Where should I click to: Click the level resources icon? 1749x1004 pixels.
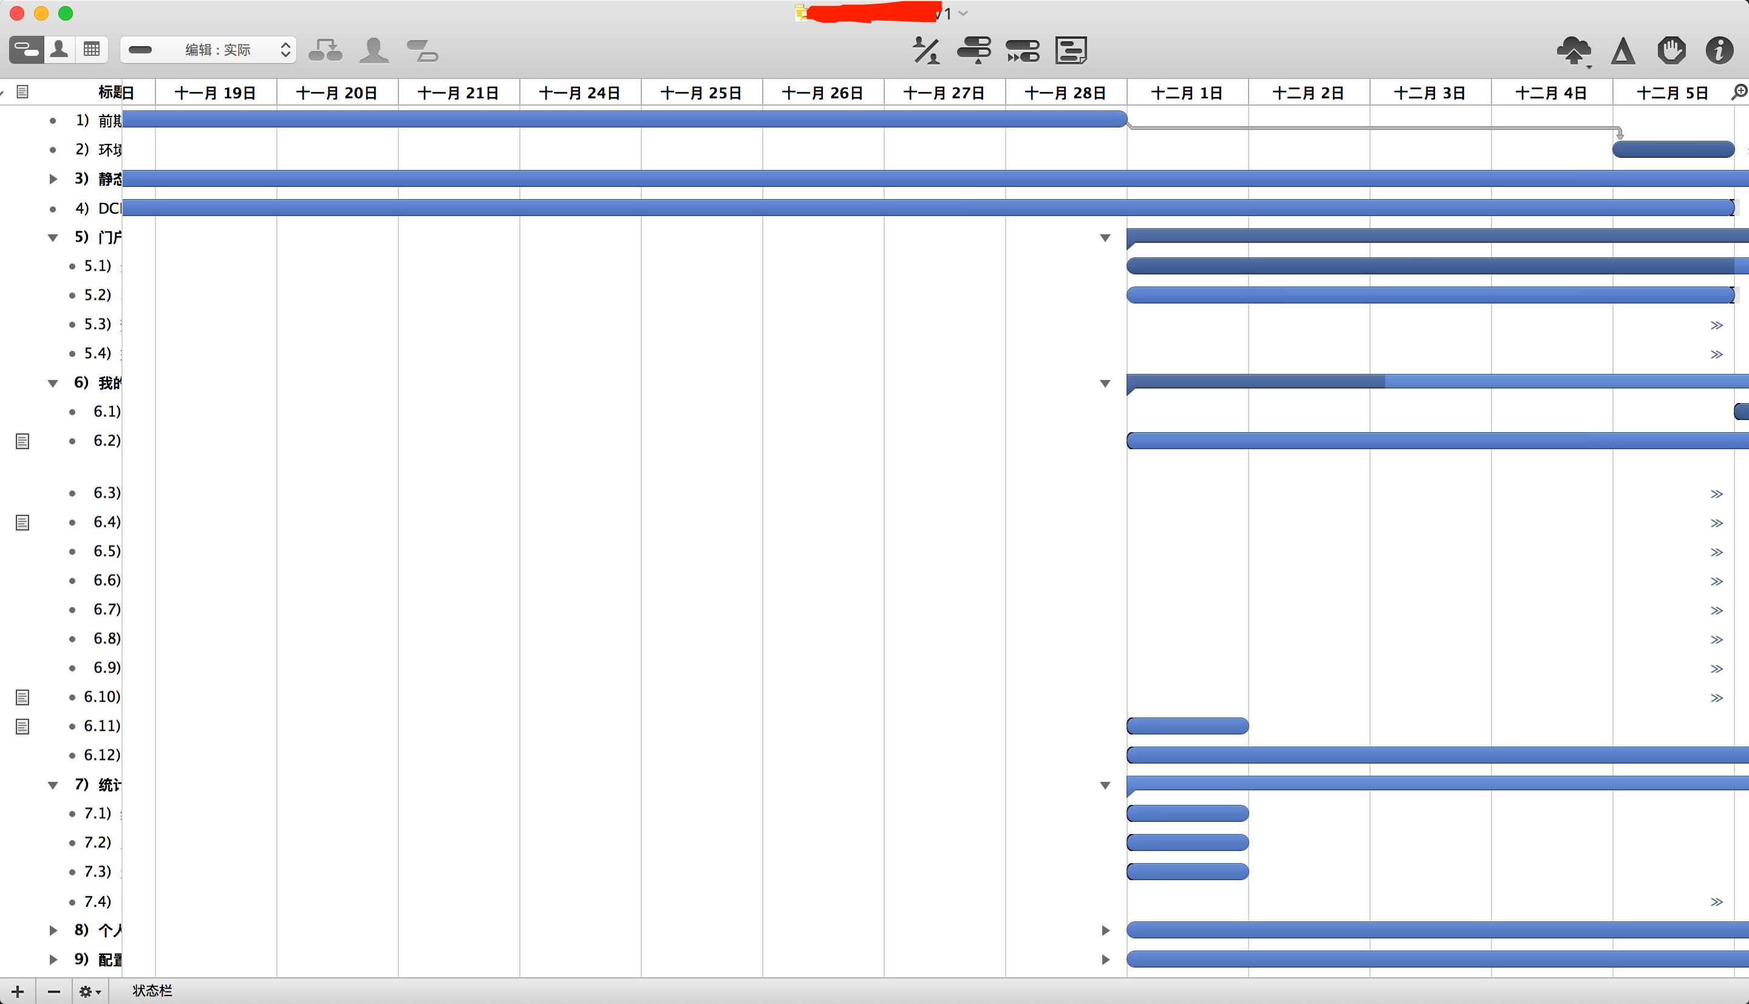926,50
